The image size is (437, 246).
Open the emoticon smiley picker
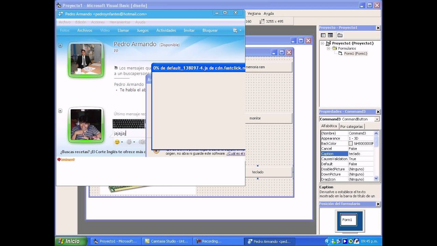tap(118, 142)
